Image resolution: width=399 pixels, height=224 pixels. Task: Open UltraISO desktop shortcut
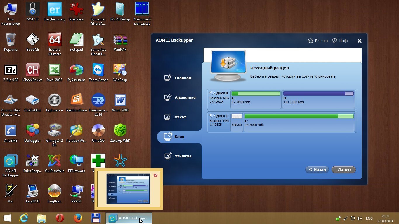(x=98, y=133)
